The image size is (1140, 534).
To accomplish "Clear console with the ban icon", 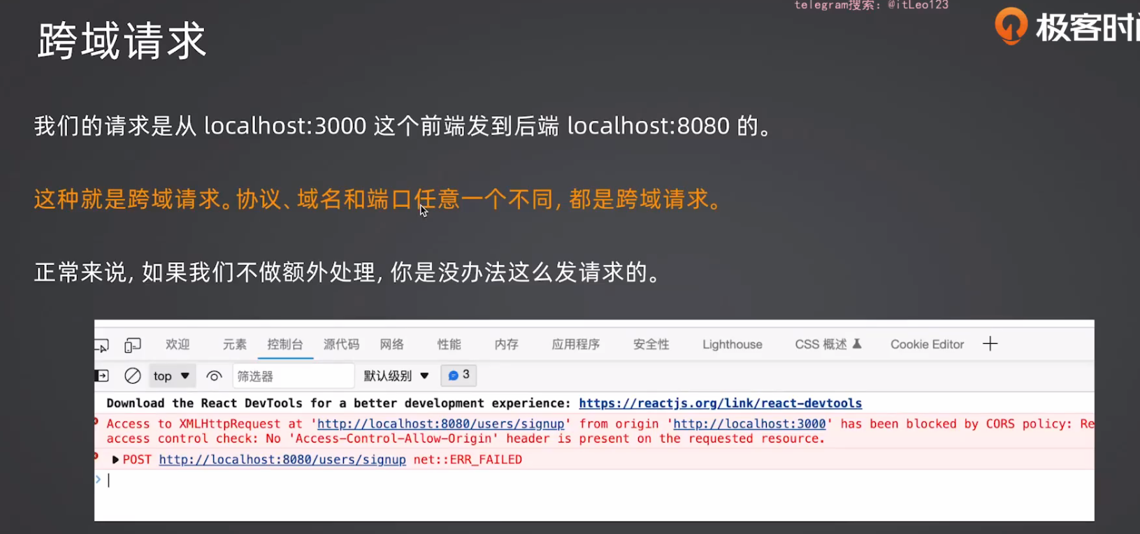I will coord(133,376).
